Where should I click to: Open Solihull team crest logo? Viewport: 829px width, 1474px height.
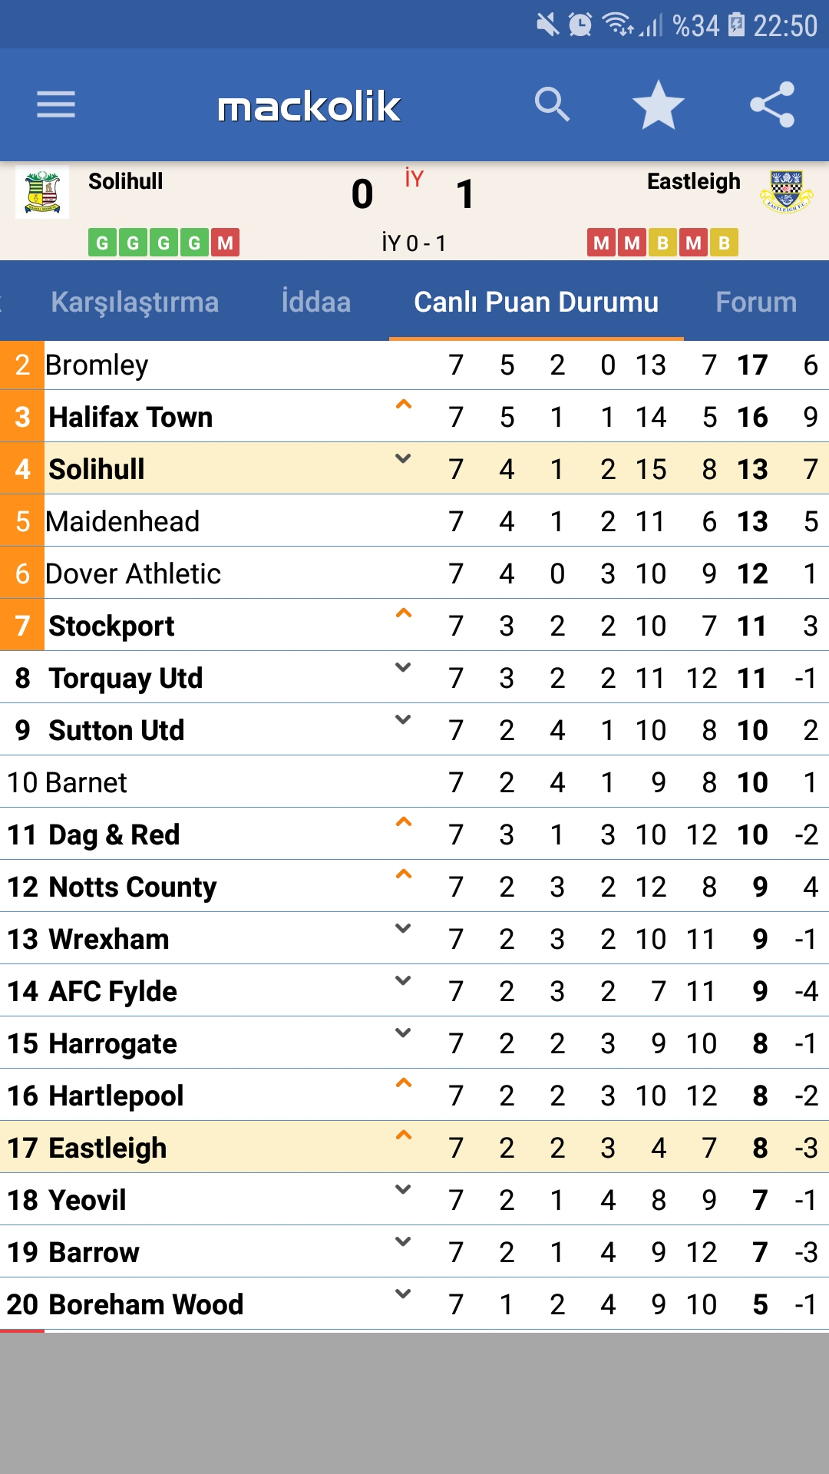coord(42,192)
